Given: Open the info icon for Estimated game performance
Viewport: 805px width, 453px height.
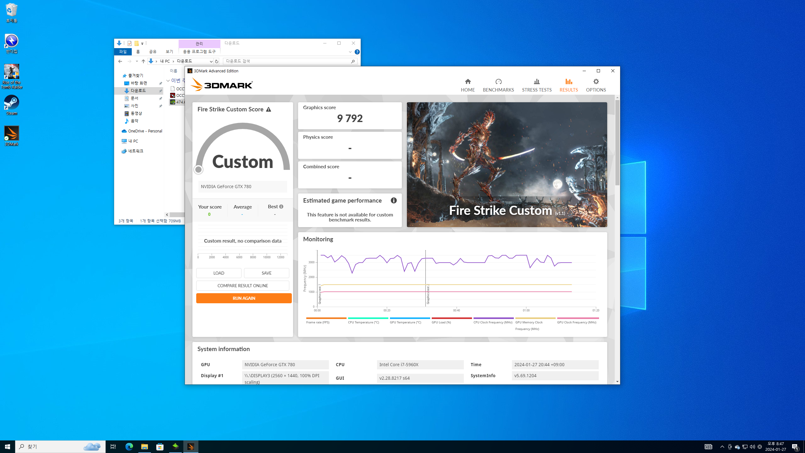Looking at the screenshot, I should 394,200.
